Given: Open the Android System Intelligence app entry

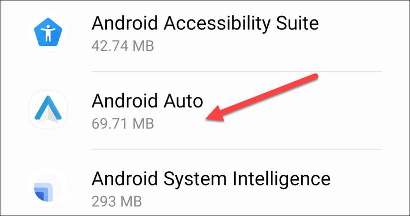Looking at the screenshot, I should 205,183.
